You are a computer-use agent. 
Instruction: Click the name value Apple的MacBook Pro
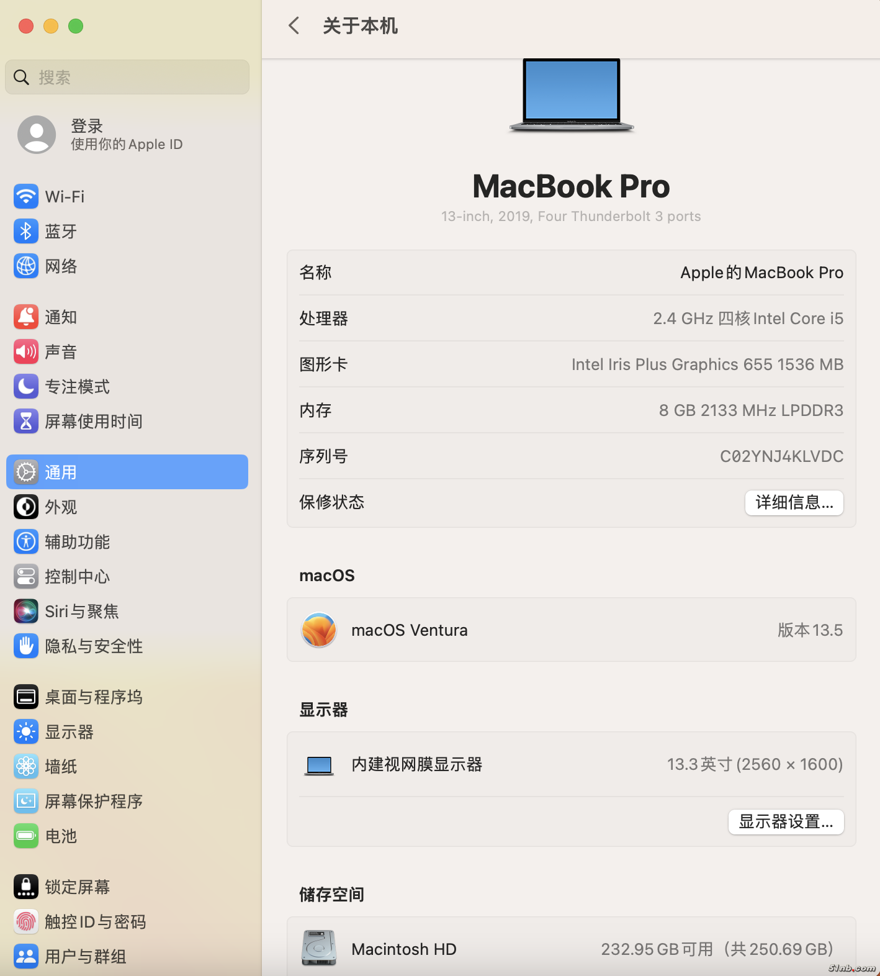coord(762,273)
